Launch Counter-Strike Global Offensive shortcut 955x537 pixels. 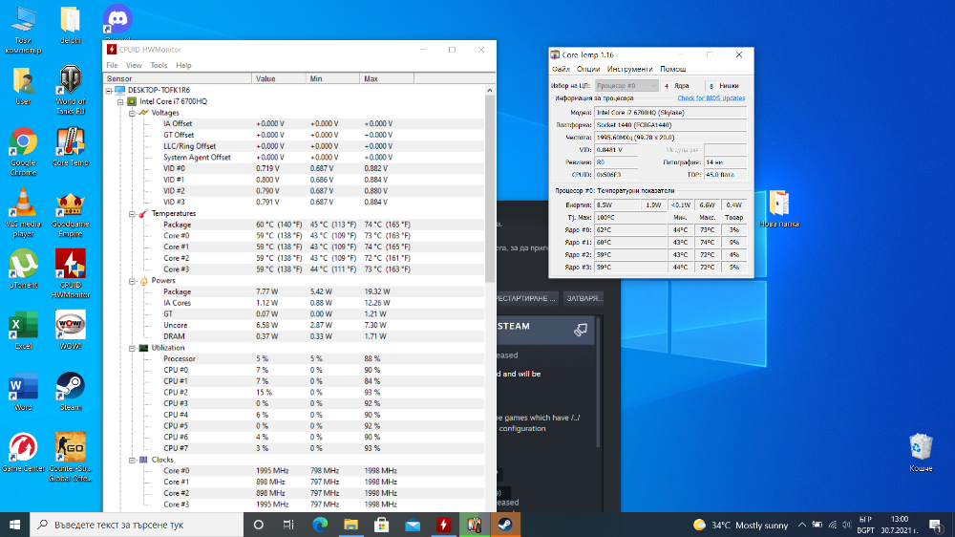(70, 457)
